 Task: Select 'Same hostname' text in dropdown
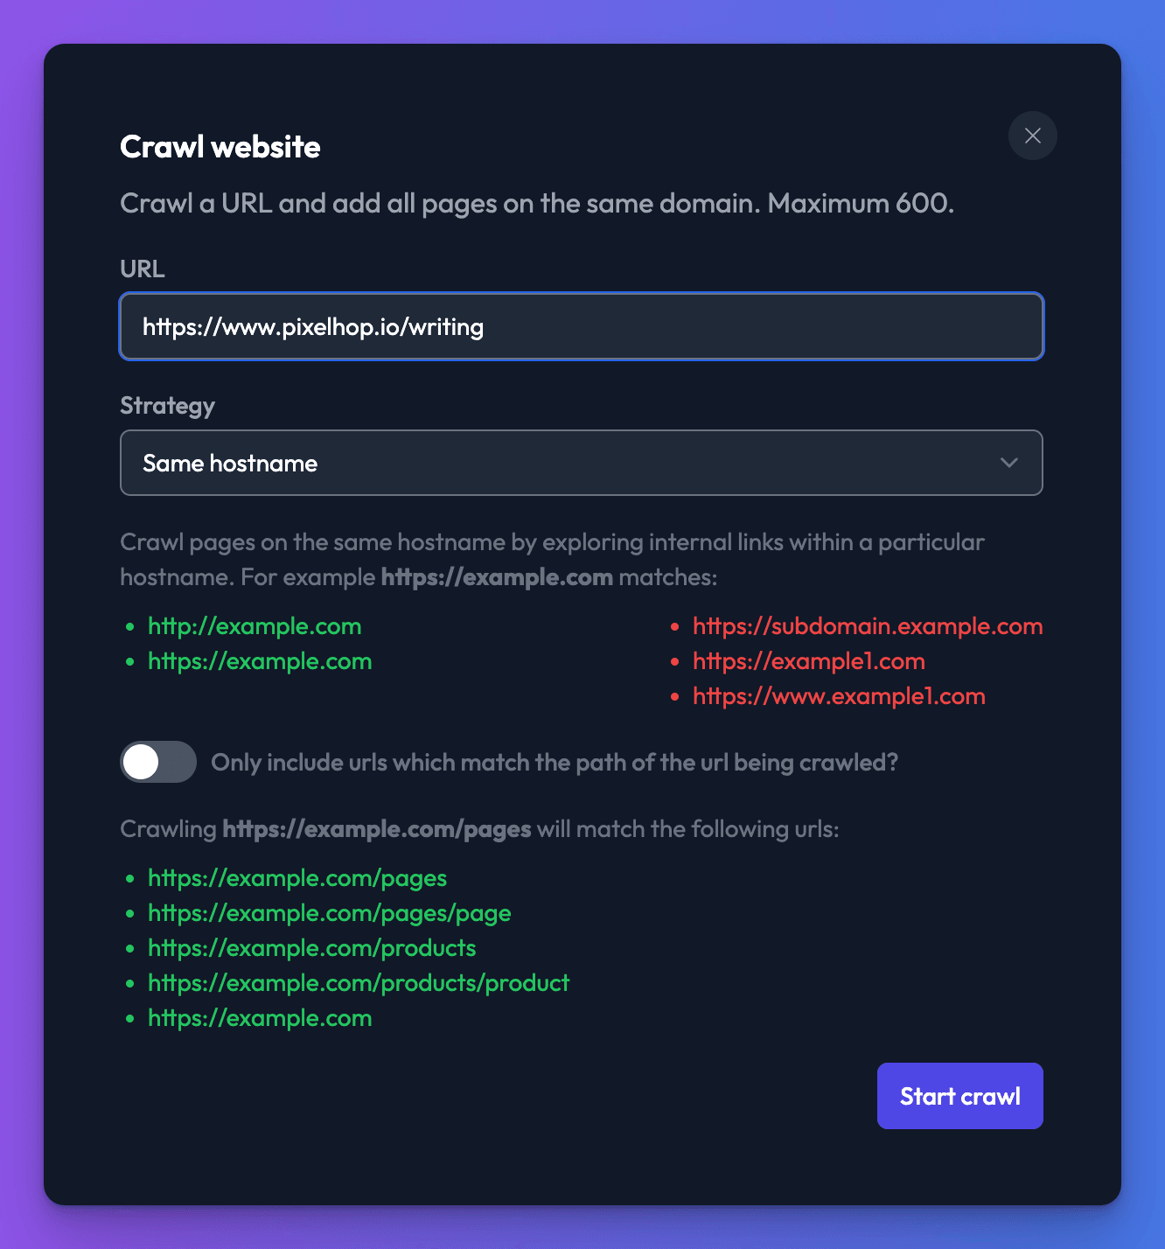tap(230, 463)
